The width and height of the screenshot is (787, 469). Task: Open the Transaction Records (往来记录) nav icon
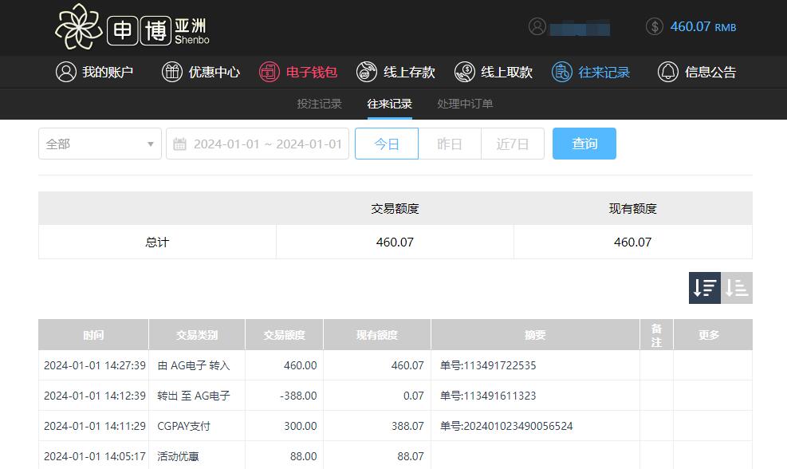coord(562,72)
